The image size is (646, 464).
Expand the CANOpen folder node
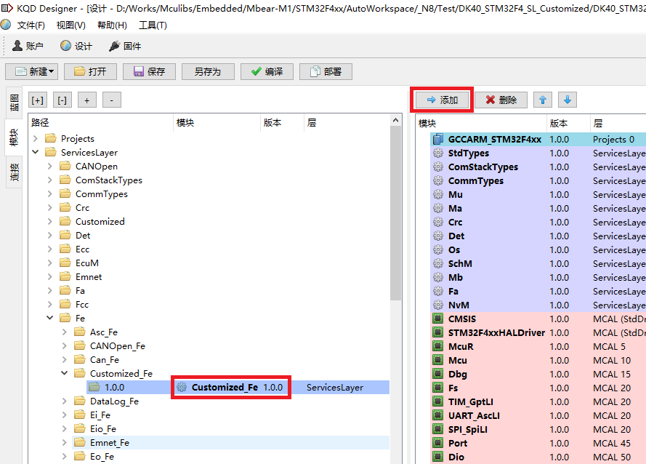point(50,167)
